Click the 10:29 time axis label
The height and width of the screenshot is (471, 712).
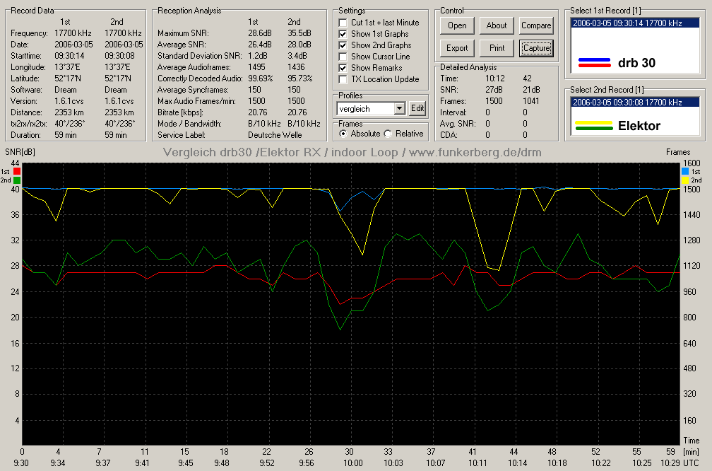(x=670, y=463)
